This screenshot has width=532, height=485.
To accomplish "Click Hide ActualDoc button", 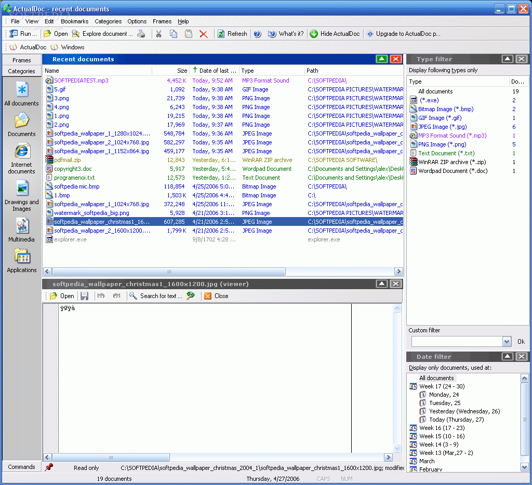I will click(335, 34).
